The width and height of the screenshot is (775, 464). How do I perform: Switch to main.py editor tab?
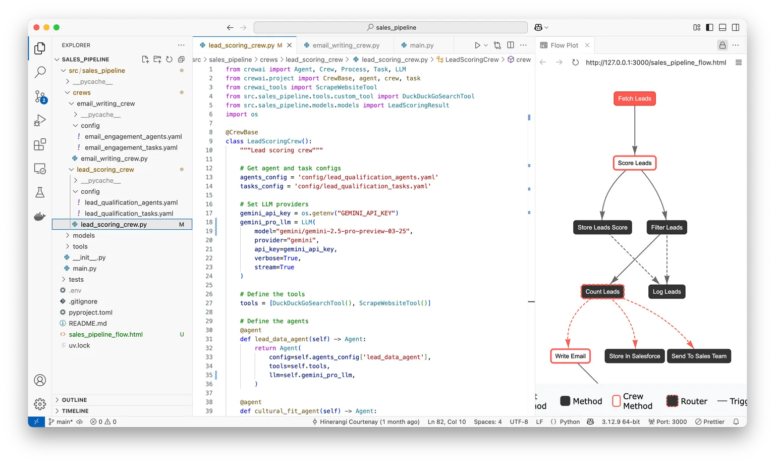point(422,45)
